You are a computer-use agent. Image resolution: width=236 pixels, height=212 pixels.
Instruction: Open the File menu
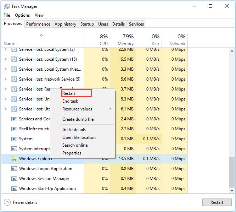pos(7,15)
